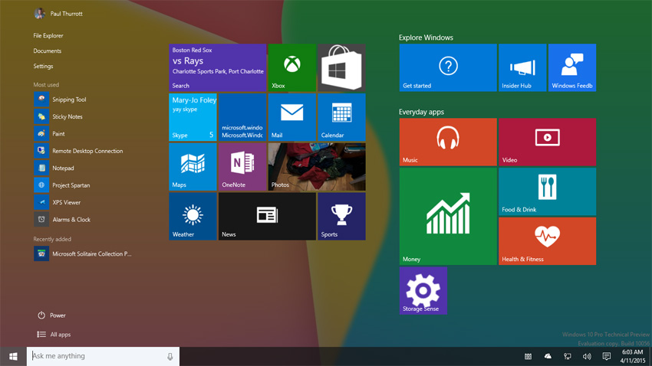Viewport: 652px width, 366px height.
Task: Open the Storage Sense gear tile
Action: pyautogui.click(x=423, y=290)
